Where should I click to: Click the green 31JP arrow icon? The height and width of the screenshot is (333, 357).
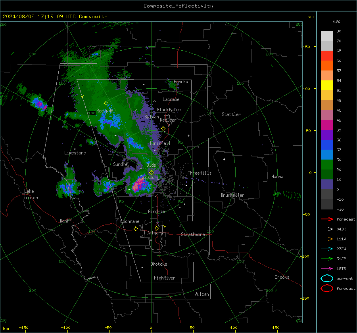[x=327, y=259]
